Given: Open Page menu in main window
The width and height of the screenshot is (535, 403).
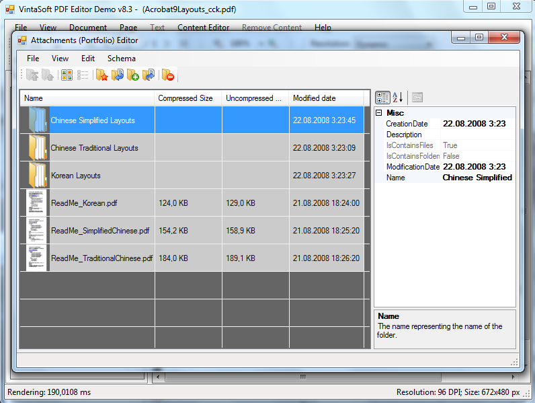Looking at the screenshot, I should 128,28.
